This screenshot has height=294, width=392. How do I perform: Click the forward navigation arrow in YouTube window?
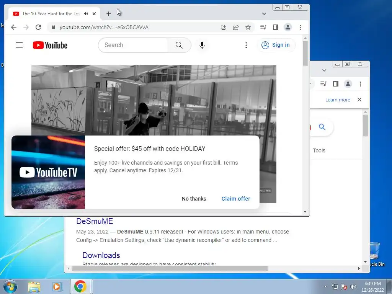pos(26,27)
